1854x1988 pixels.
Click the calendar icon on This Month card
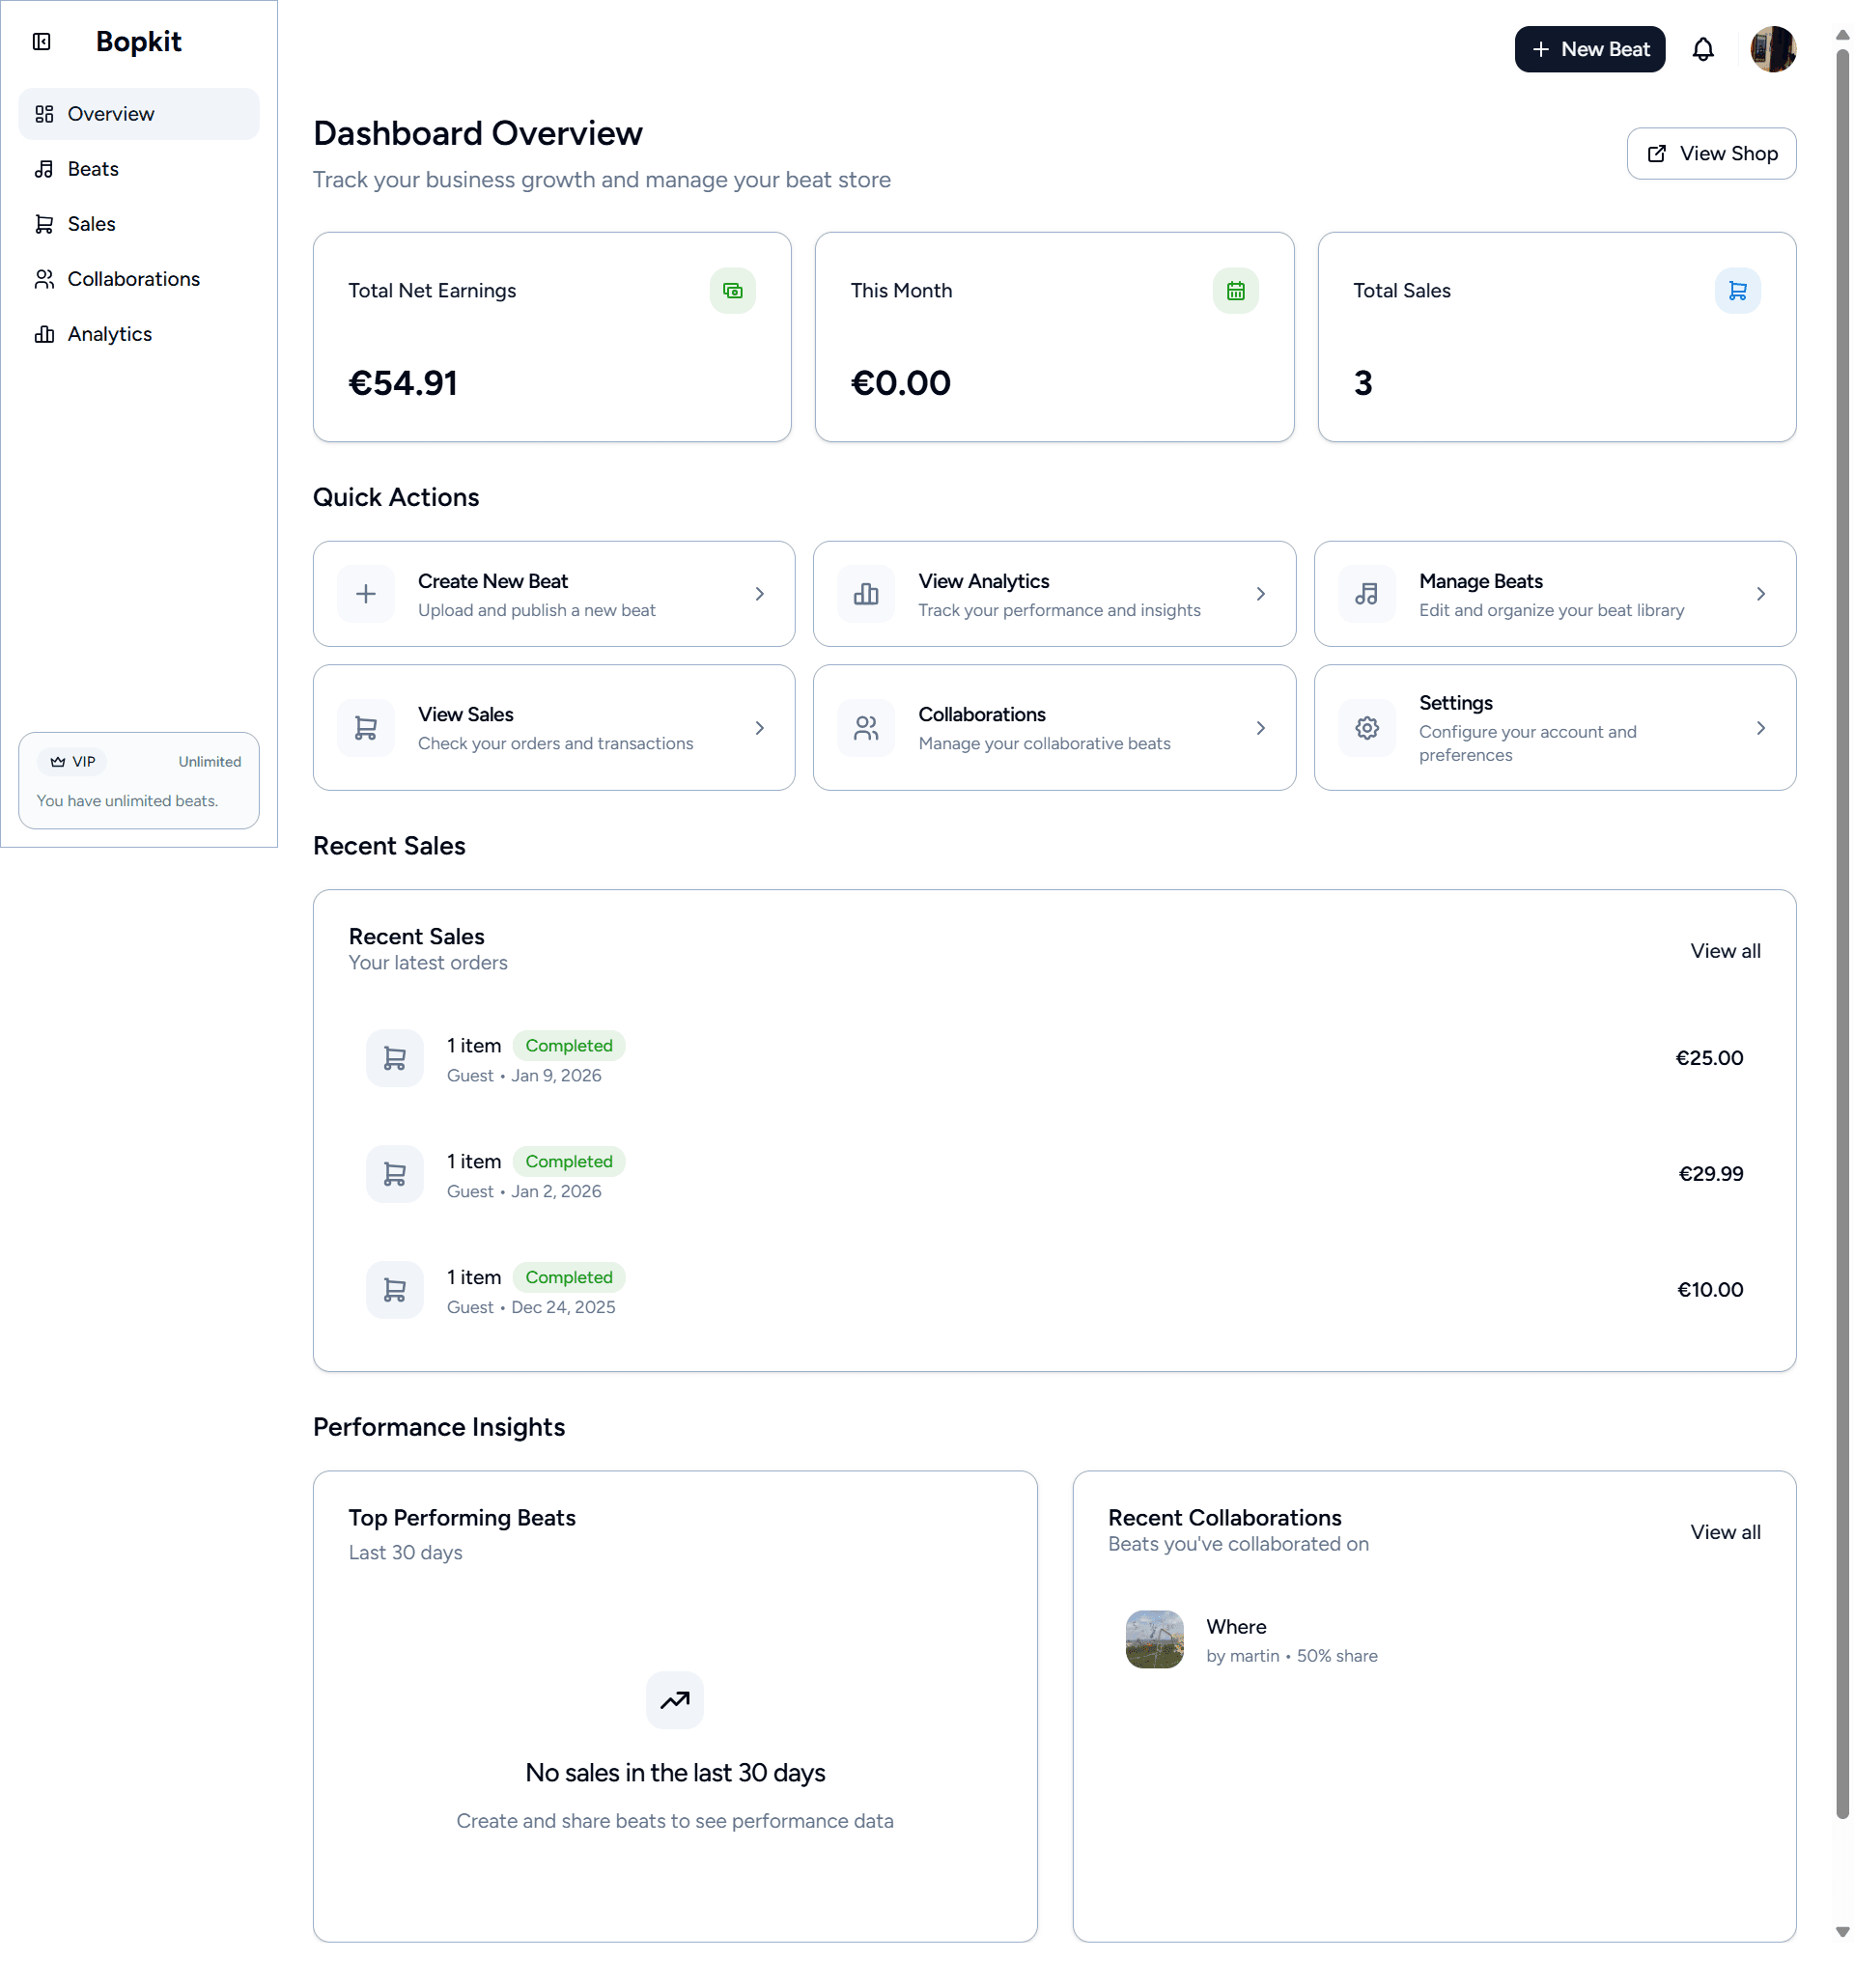click(x=1235, y=290)
